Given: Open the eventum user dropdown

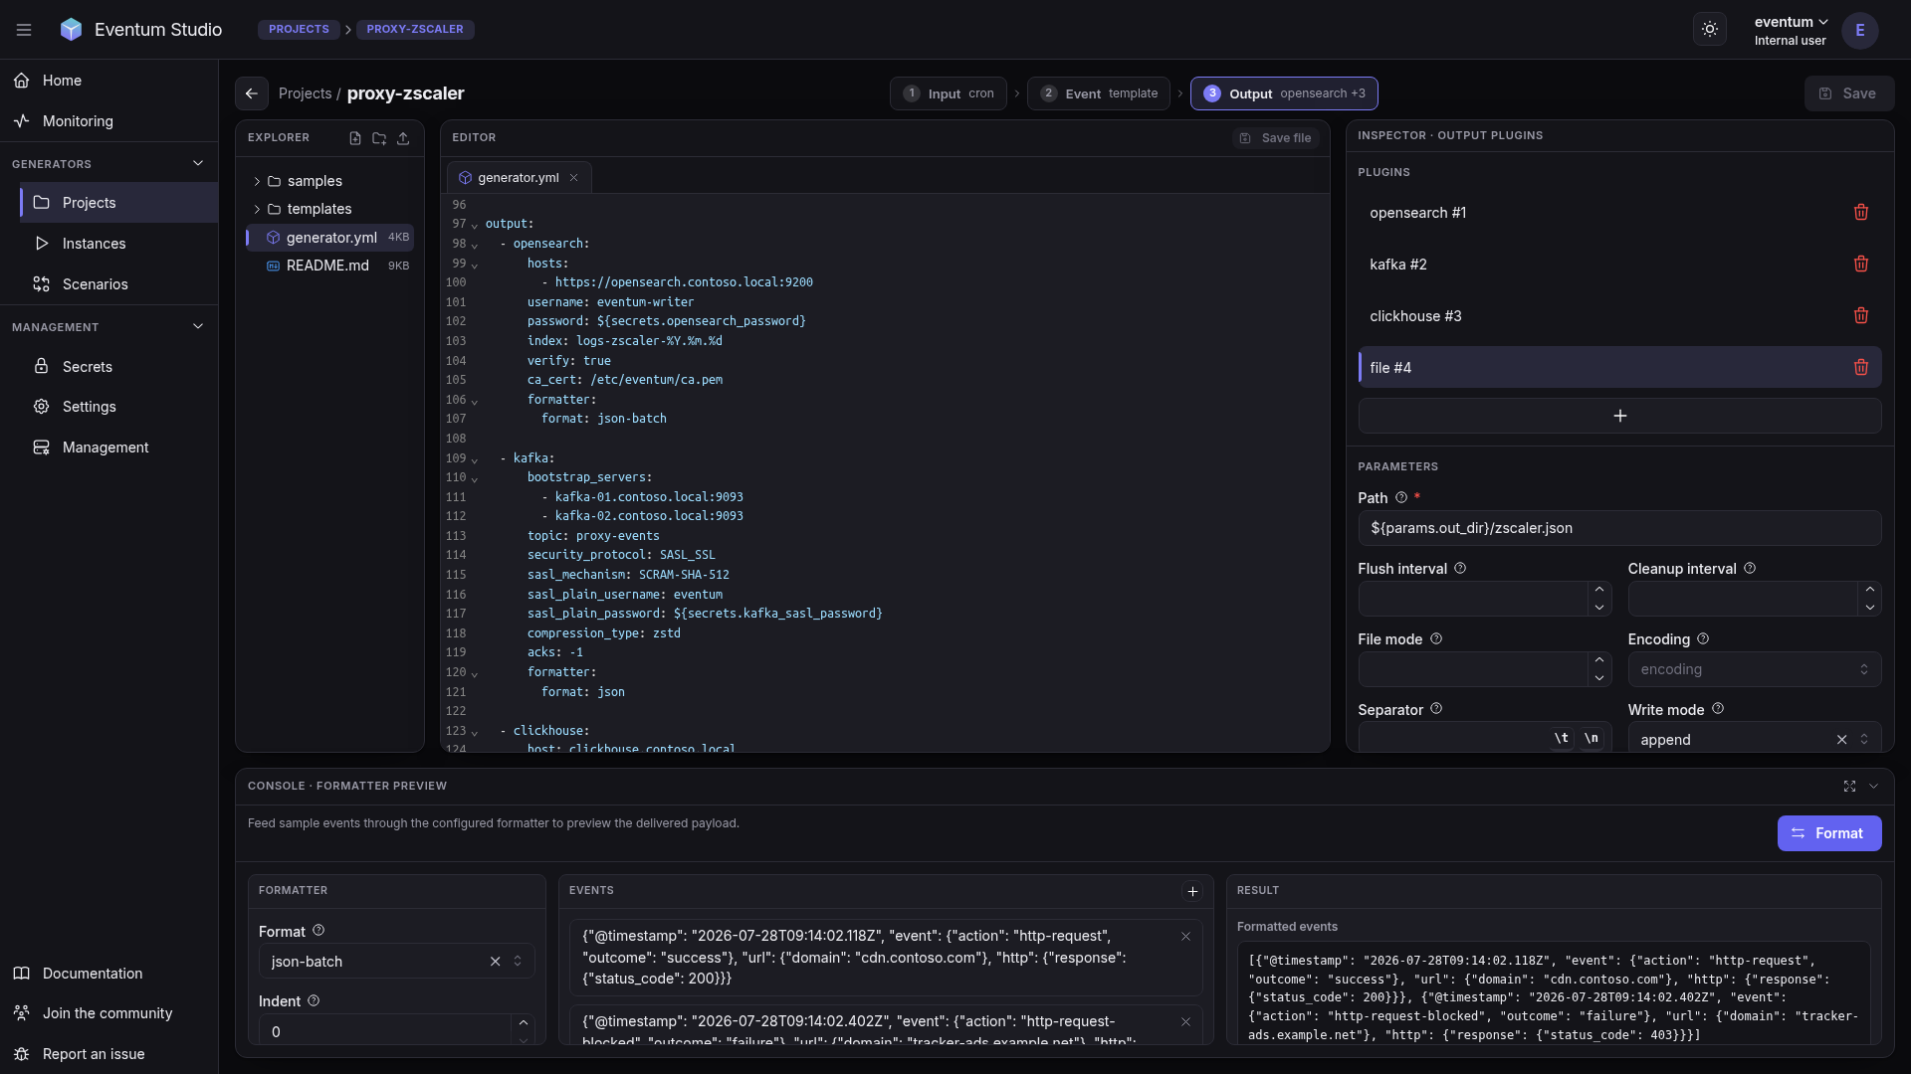Looking at the screenshot, I should tap(1791, 31).
